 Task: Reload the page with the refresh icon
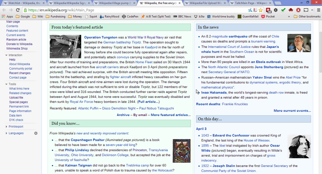tap(18, 10)
